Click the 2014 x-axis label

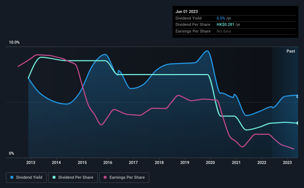[x=56, y=162]
